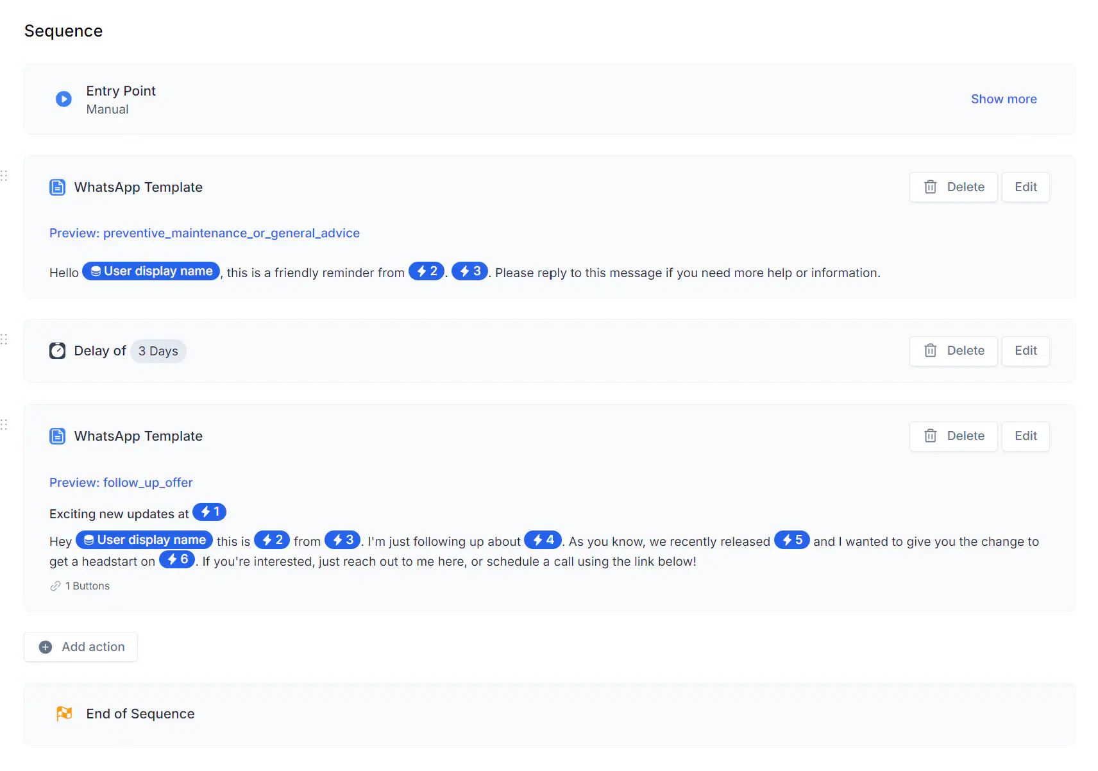The height and width of the screenshot is (771, 1098).
Task: Click 'End of Sequence' label
Action: (140, 714)
